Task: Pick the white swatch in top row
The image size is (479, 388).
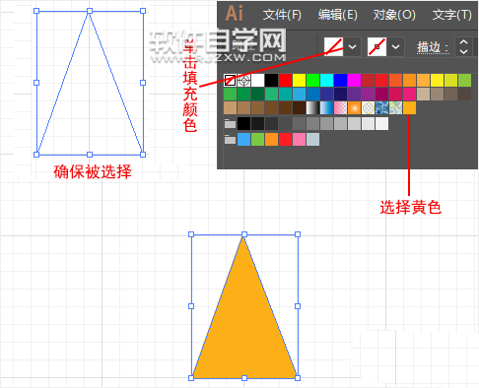Action: point(257,80)
